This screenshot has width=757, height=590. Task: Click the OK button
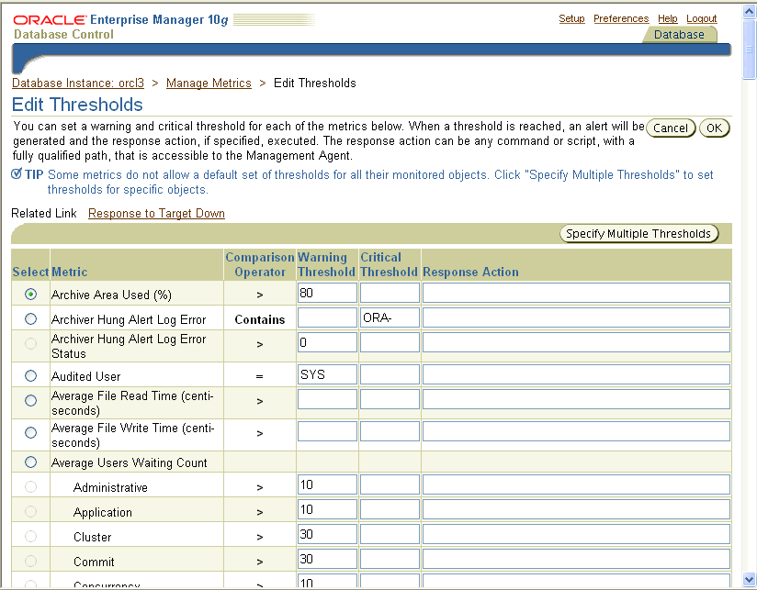[x=714, y=128]
